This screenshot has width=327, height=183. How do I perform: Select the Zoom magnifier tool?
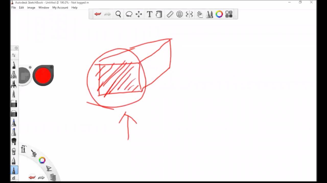point(118,14)
